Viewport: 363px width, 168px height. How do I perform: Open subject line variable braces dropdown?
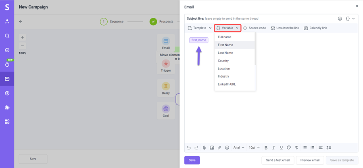(x=350, y=18)
